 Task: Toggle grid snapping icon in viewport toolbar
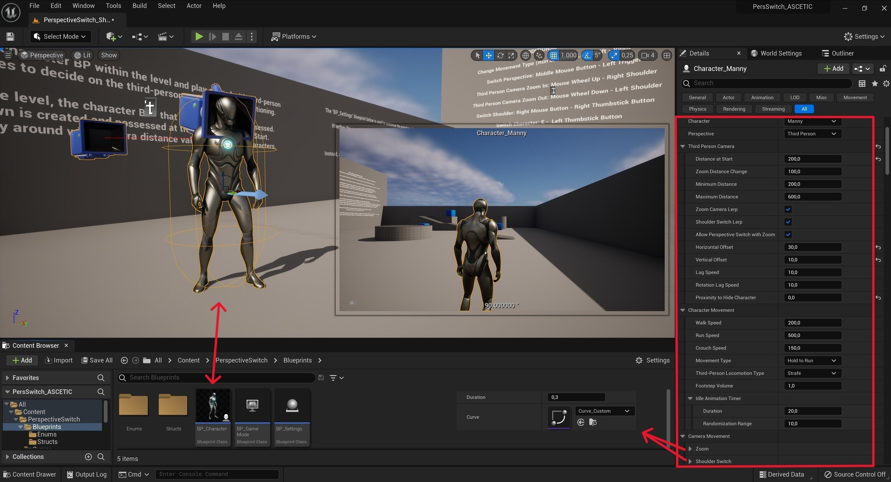tap(553, 55)
